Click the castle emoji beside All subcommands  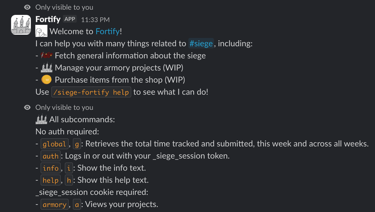(x=41, y=120)
